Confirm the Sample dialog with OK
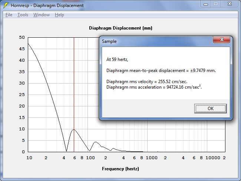241x181 pixels. coord(211,109)
